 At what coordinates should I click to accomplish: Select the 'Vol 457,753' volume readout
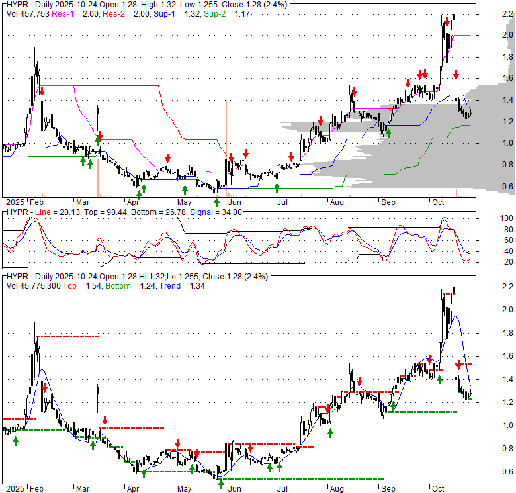[28, 14]
